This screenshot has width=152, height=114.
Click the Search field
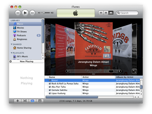(x=127, y=13)
